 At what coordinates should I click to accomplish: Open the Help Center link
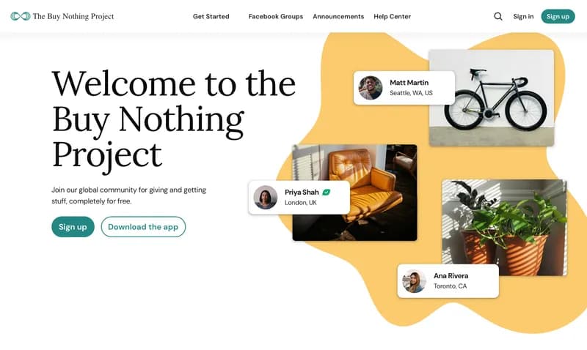392,16
